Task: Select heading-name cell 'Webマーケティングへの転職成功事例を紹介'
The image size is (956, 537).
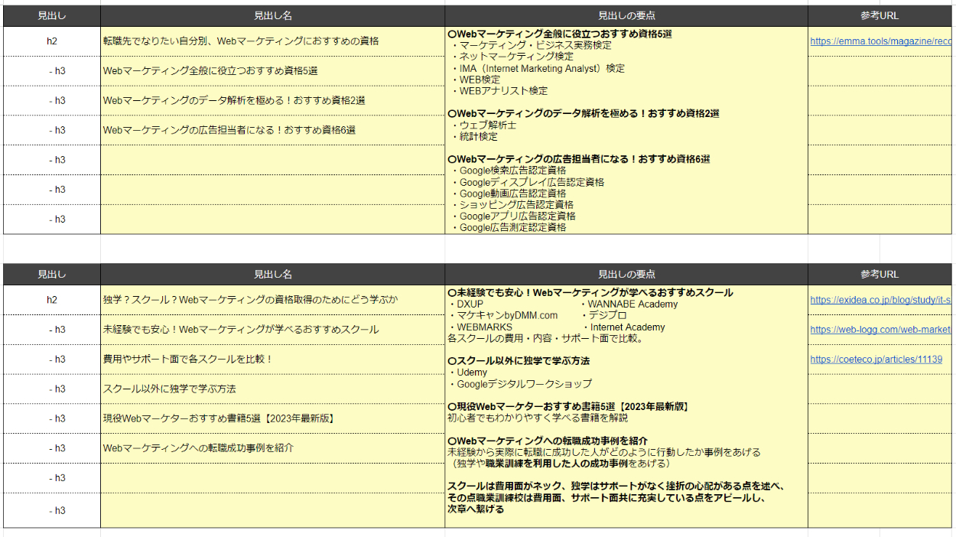Action: coord(272,448)
